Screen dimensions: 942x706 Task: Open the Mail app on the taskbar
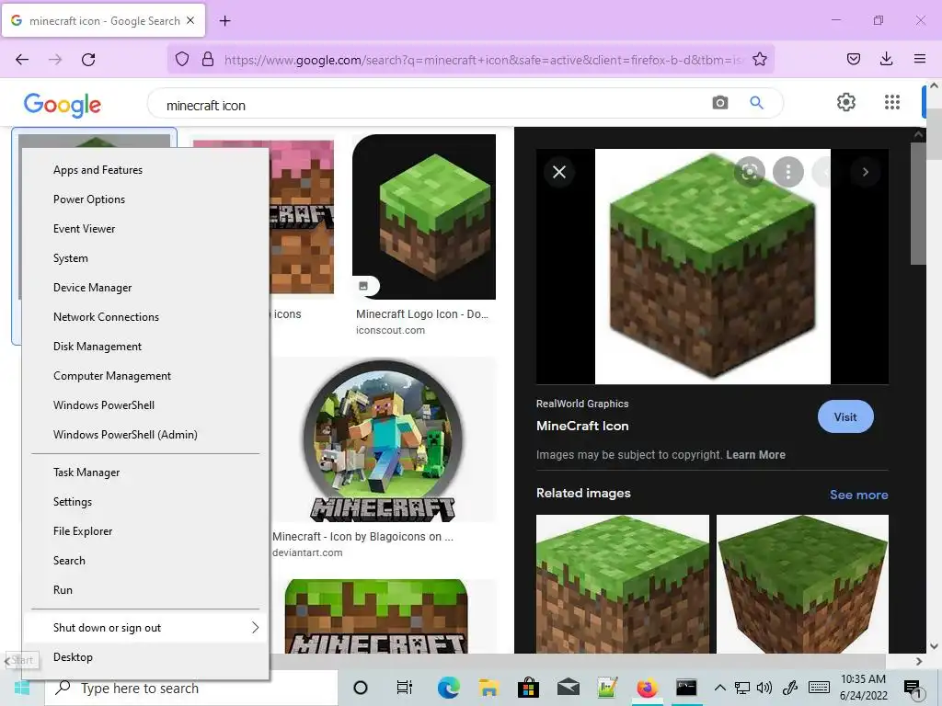(x=568, y=688)
